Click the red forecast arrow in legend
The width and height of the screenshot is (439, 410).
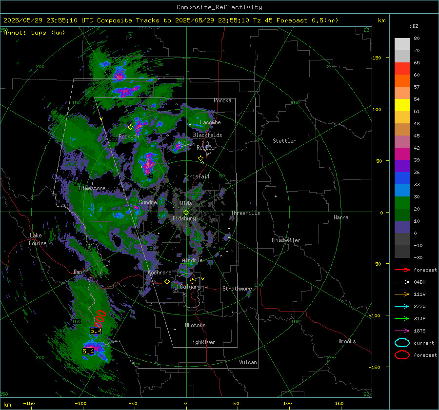point(402,270)
